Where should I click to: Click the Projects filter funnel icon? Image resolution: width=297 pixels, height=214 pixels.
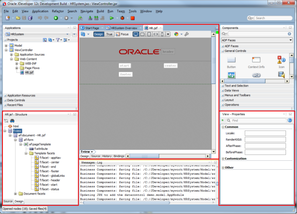pyautogui.click(x=58, y=40)
